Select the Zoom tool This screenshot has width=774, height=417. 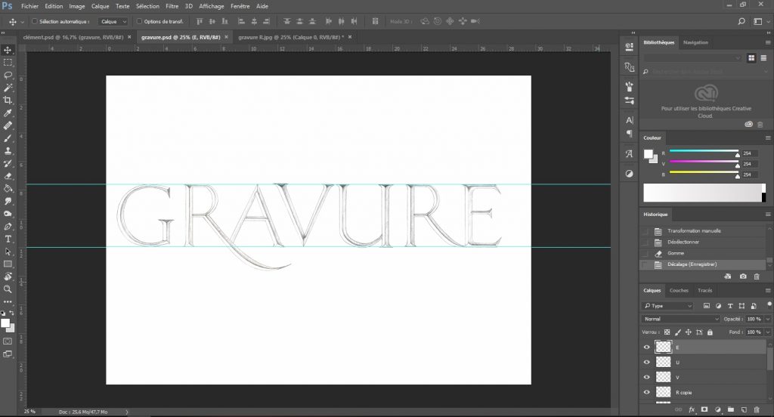8,289
